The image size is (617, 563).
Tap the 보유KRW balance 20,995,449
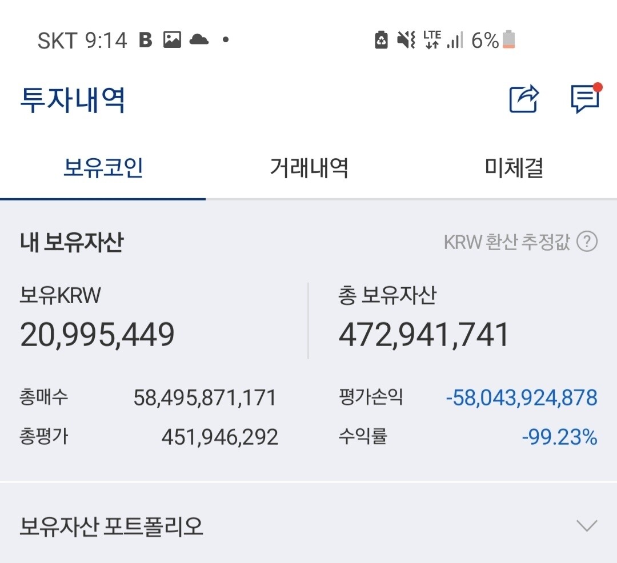click(97, 335)
